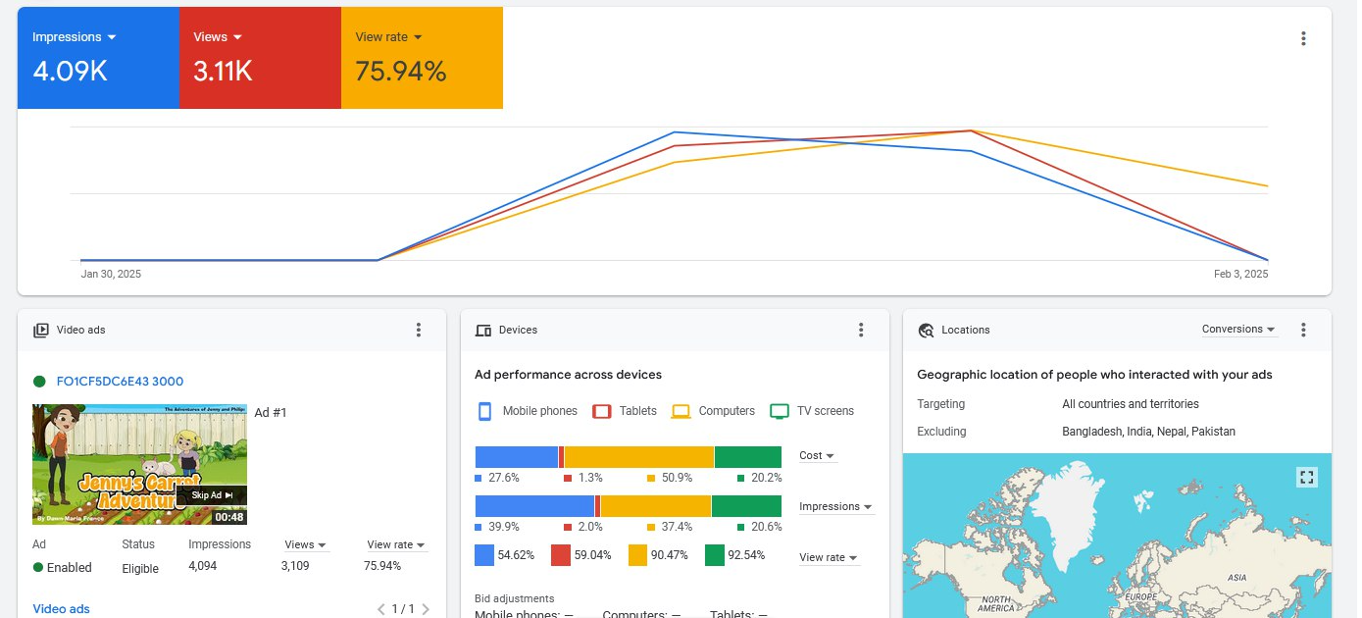Click the Video ads card icon
Screen dimensions: 1362x618
41,331
